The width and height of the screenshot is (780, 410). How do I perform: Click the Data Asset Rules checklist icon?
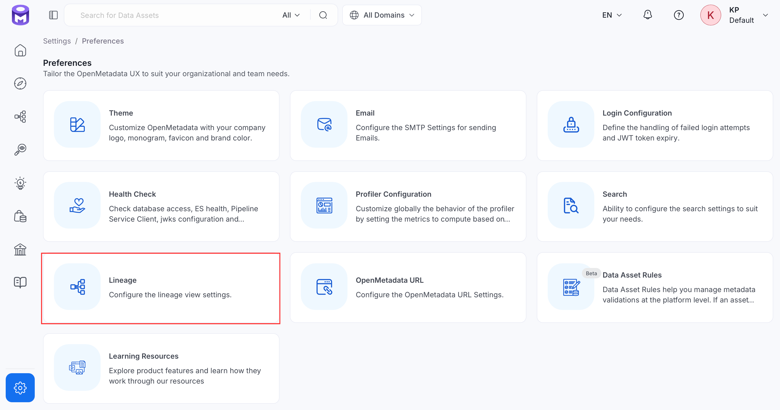coord(571,287)
